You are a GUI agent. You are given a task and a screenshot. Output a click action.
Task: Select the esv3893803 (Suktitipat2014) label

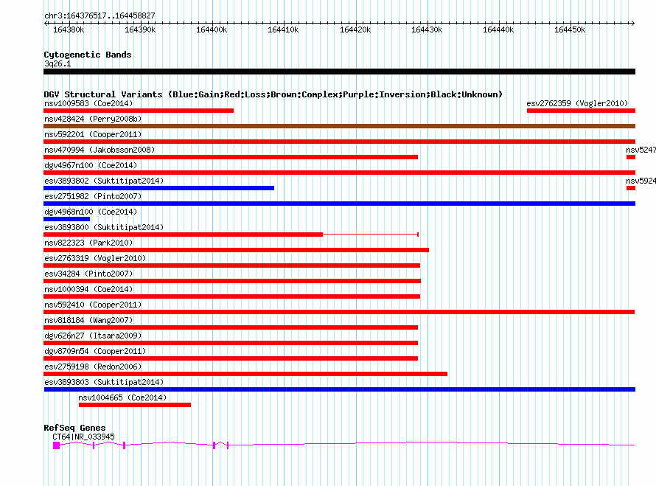click(x=104, y=382)
